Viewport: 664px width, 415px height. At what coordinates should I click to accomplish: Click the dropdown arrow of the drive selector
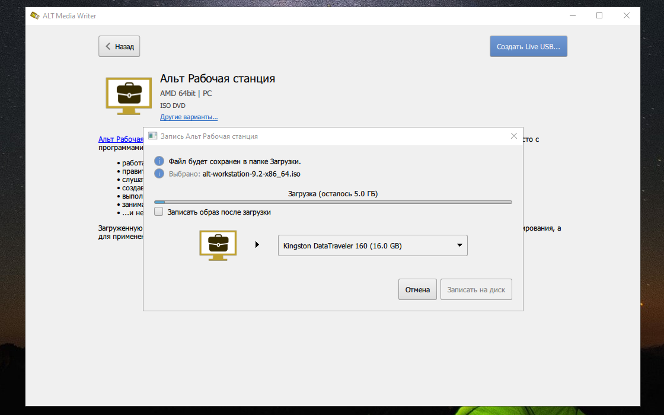pos(459,245)
